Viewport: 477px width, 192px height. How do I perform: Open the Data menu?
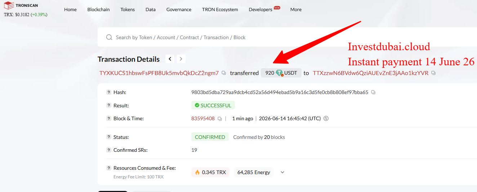click(x=151, y=10)
